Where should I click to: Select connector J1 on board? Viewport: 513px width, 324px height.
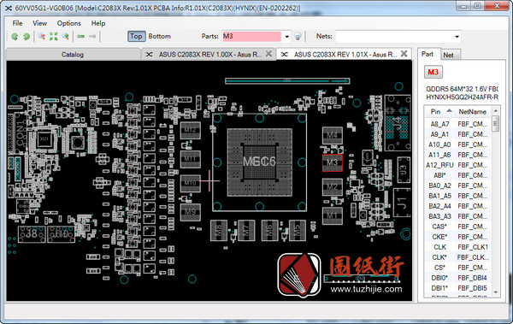402,203
